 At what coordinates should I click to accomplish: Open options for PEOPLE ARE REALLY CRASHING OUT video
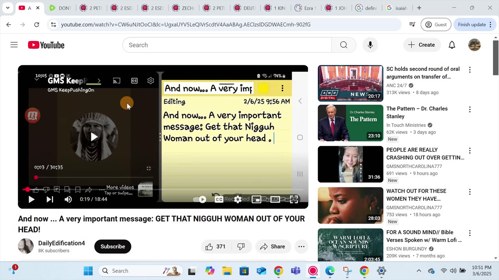click(x=470, y=150)
